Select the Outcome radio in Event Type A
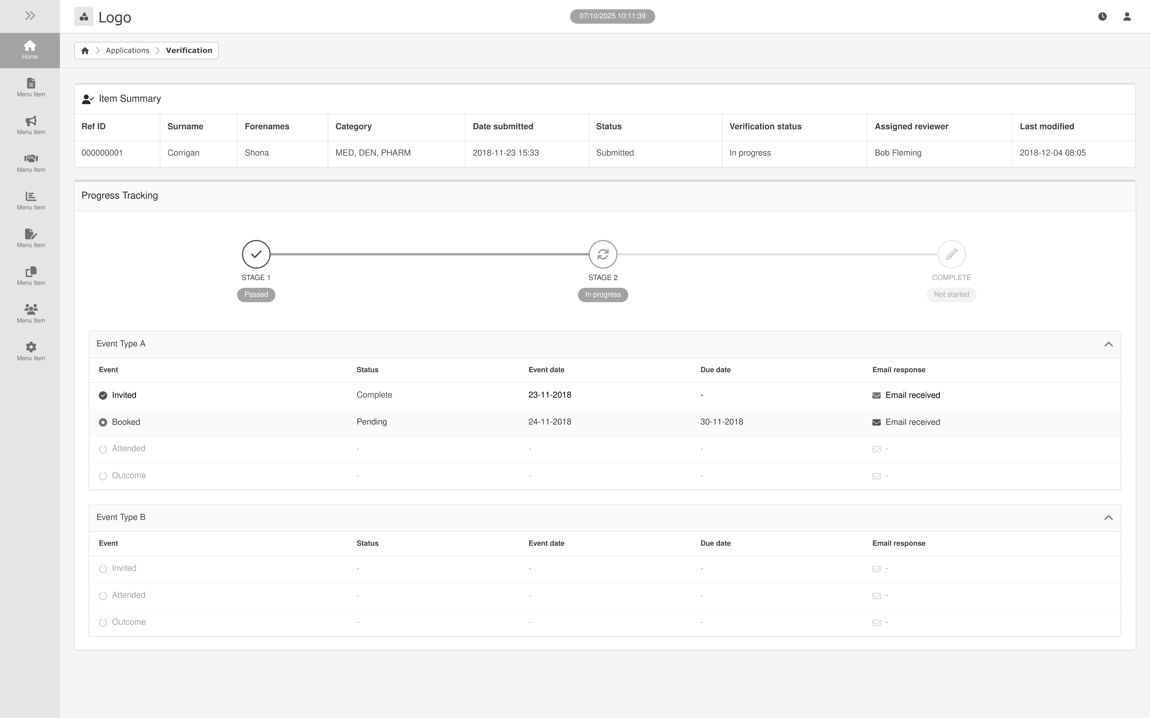This screenshot has height=718, width=1150. click(x=103, y=476)
